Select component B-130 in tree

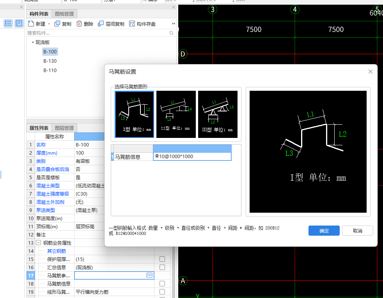point(50,61)
